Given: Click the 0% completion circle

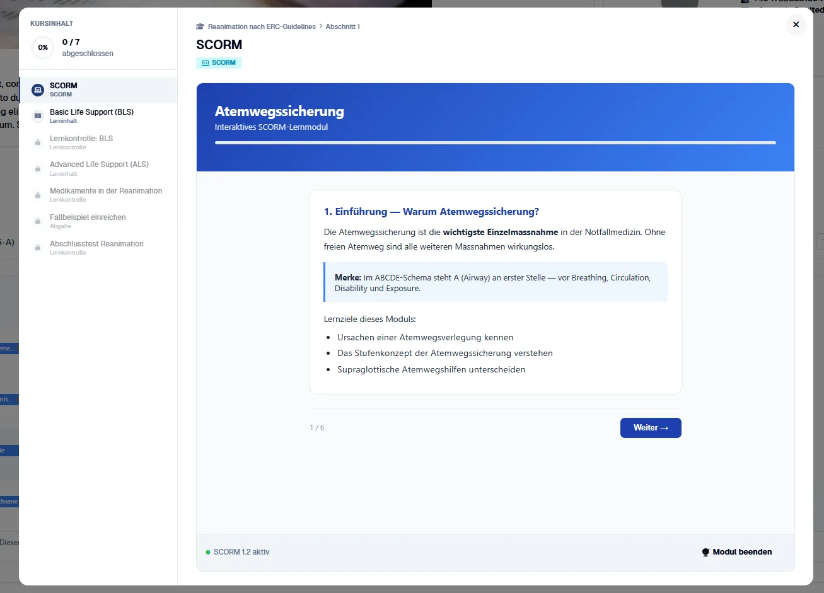Looking at the screenshot, I should [42, 47].
